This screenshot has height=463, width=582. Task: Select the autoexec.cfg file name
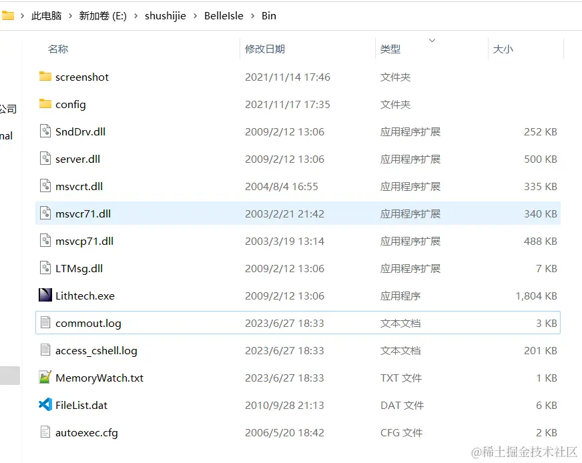pyautogui.click(x=87, y=433)
